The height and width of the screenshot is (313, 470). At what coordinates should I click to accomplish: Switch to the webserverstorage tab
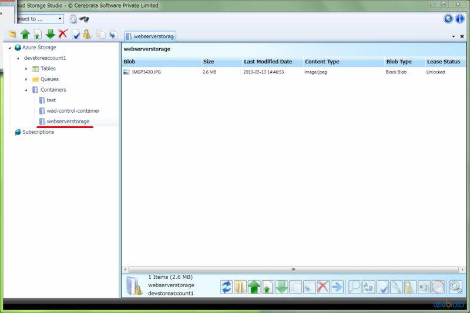coord(150,36)
